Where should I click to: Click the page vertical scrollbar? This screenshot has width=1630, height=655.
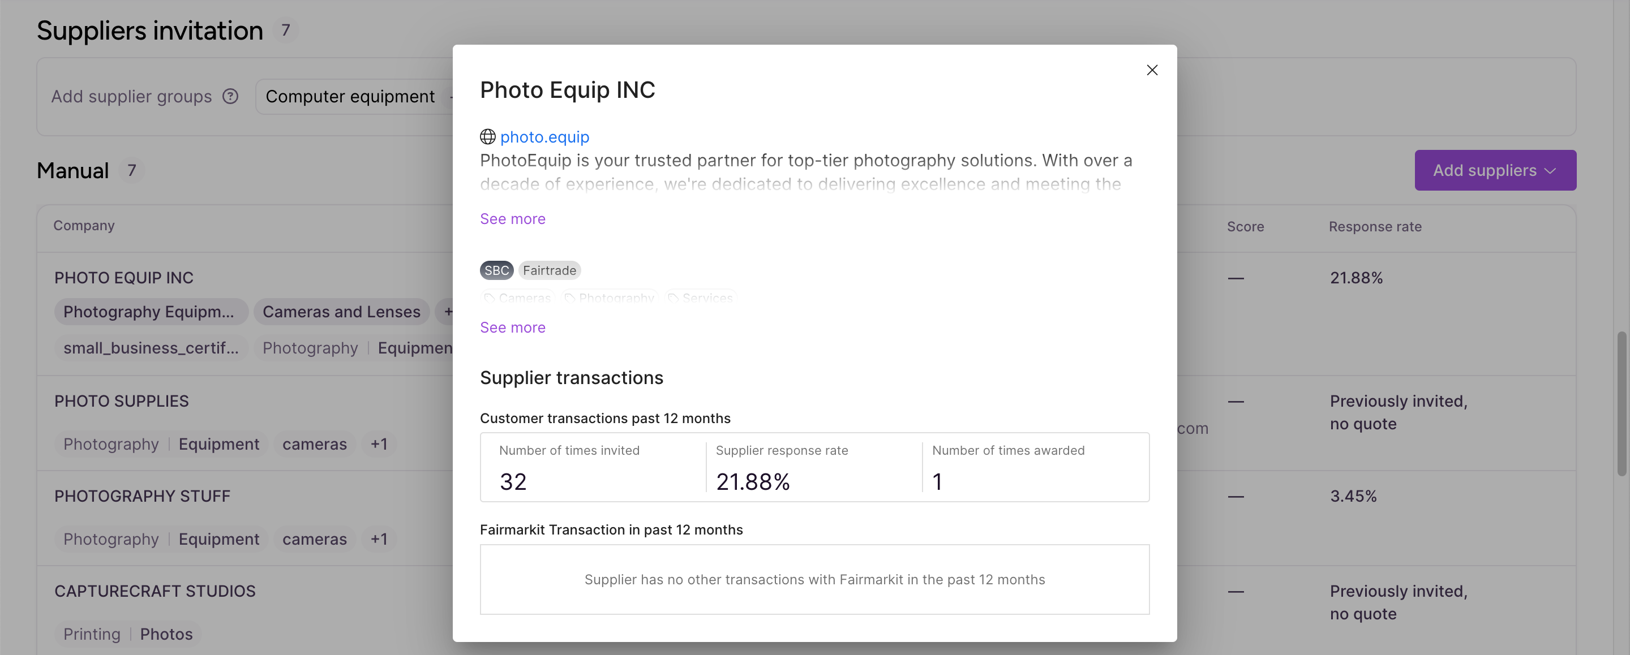tap(1621, 403)
